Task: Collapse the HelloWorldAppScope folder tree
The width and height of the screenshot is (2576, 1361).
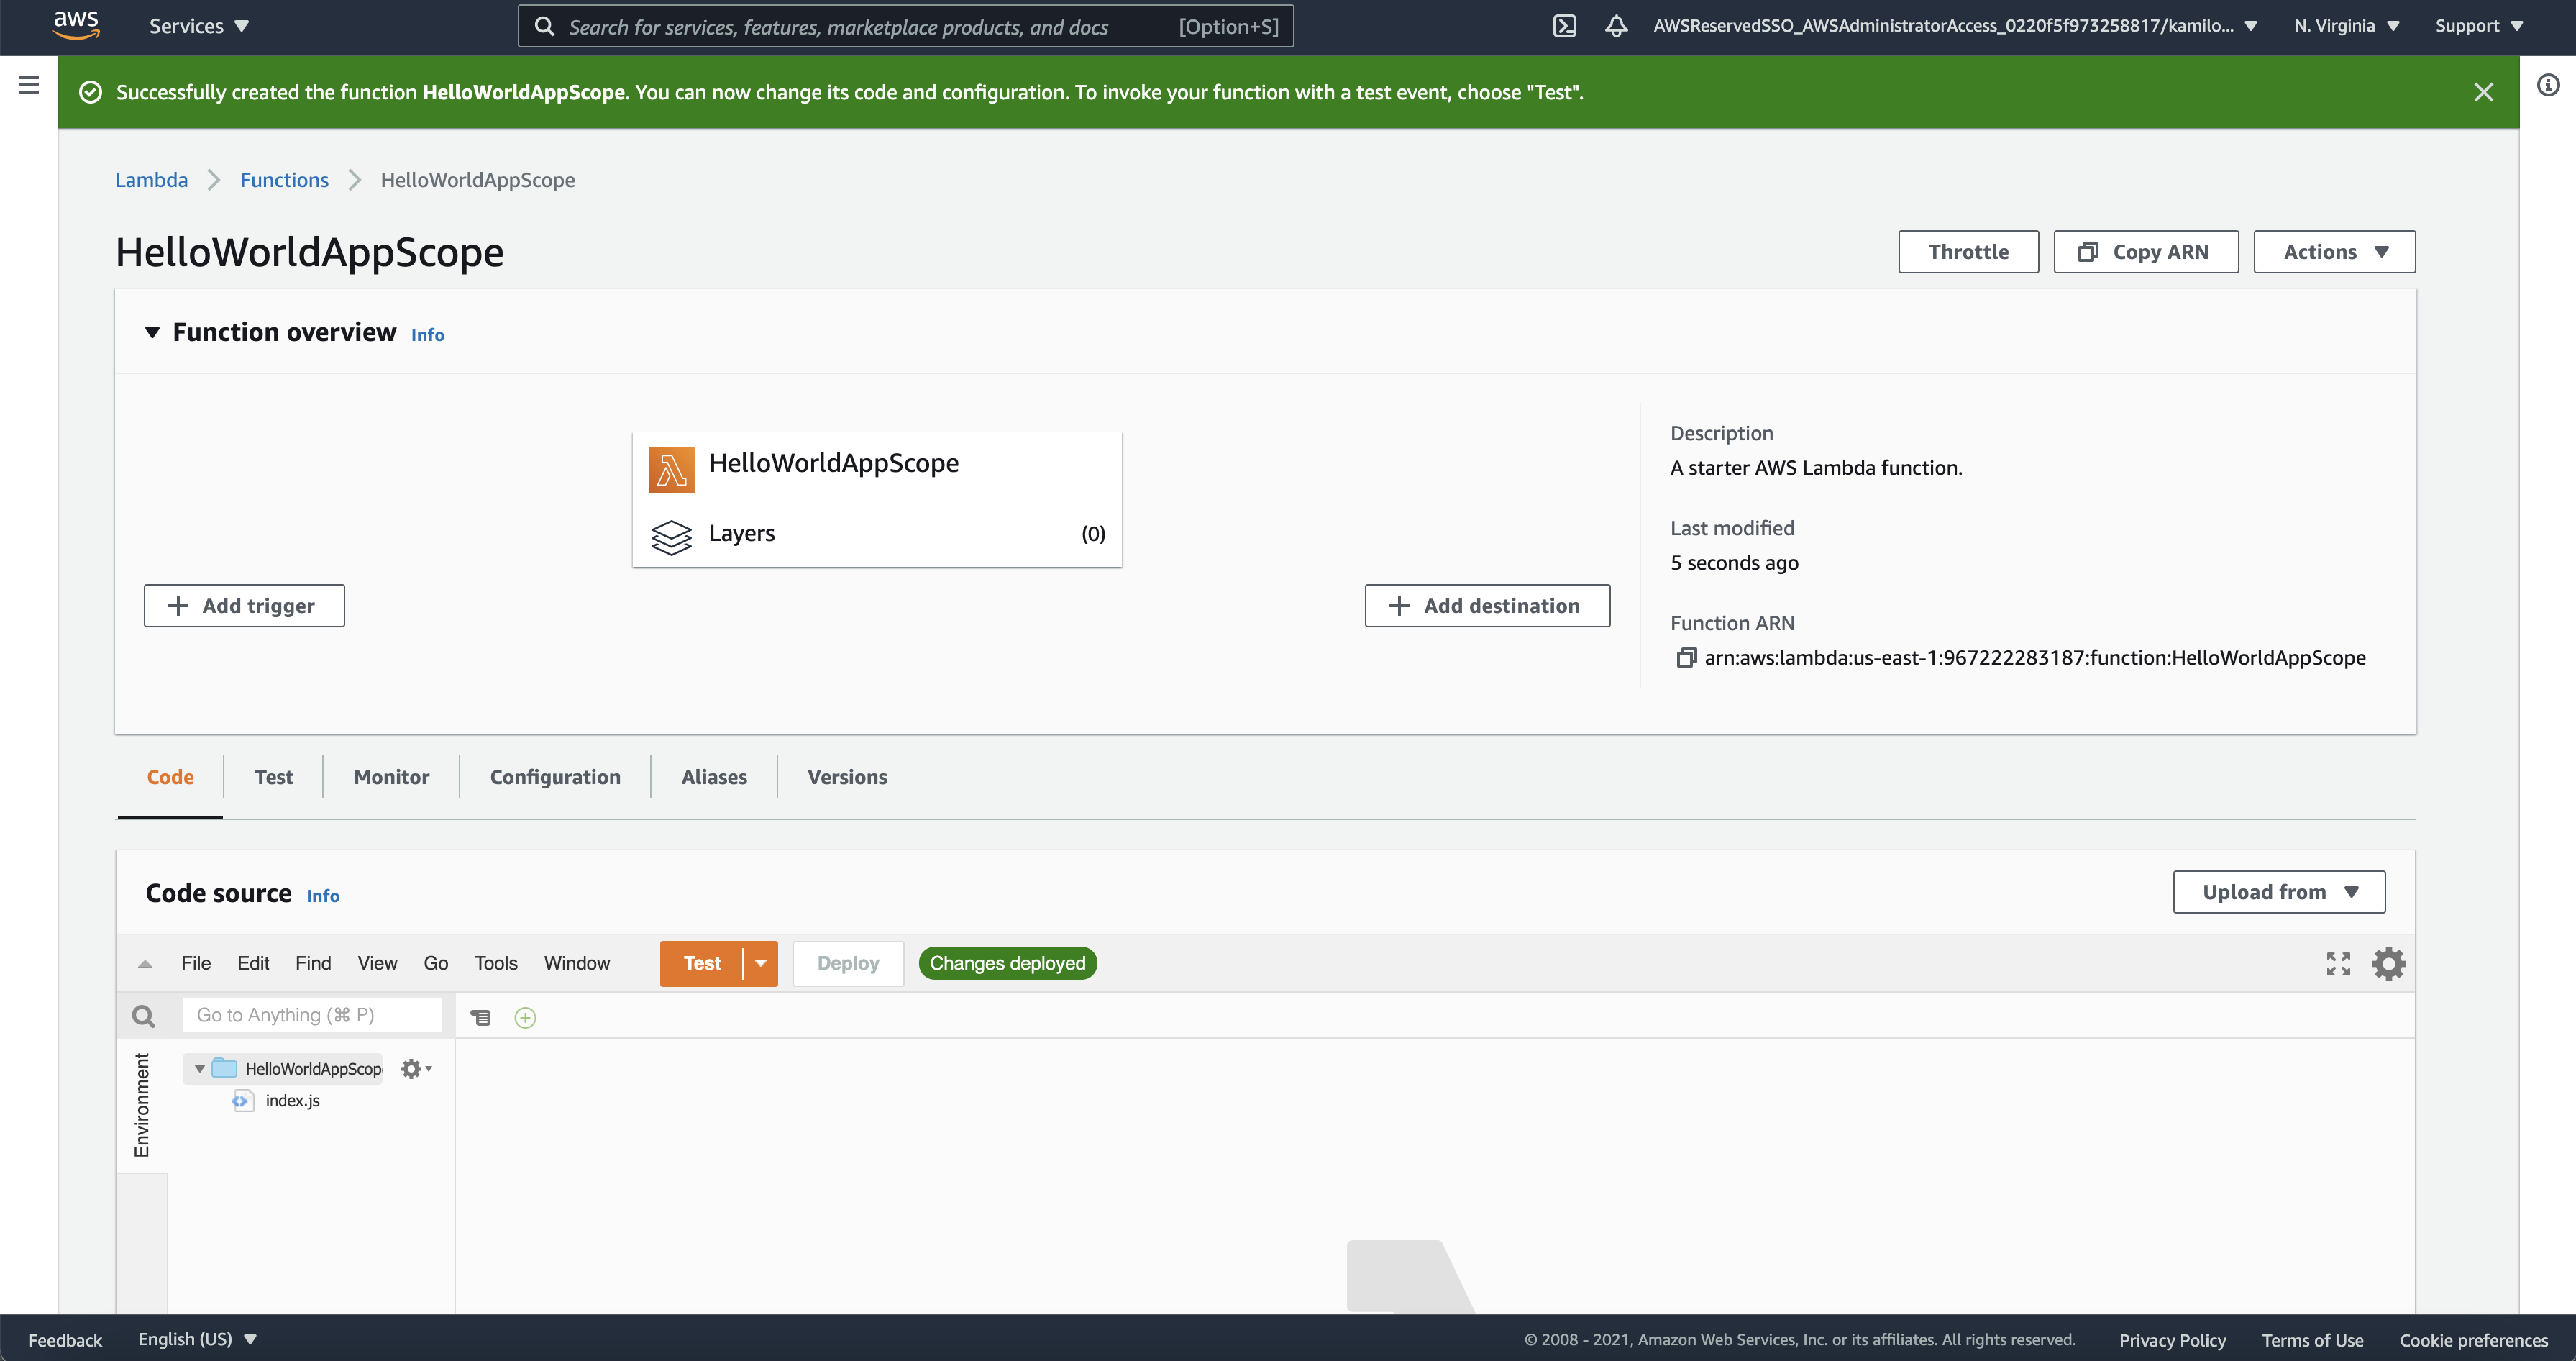Action: pos(200,1069)
